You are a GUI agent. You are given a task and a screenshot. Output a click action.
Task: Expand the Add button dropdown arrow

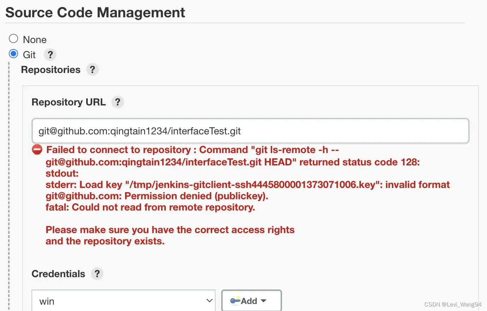pyautogui.click(x=263, y=301)
